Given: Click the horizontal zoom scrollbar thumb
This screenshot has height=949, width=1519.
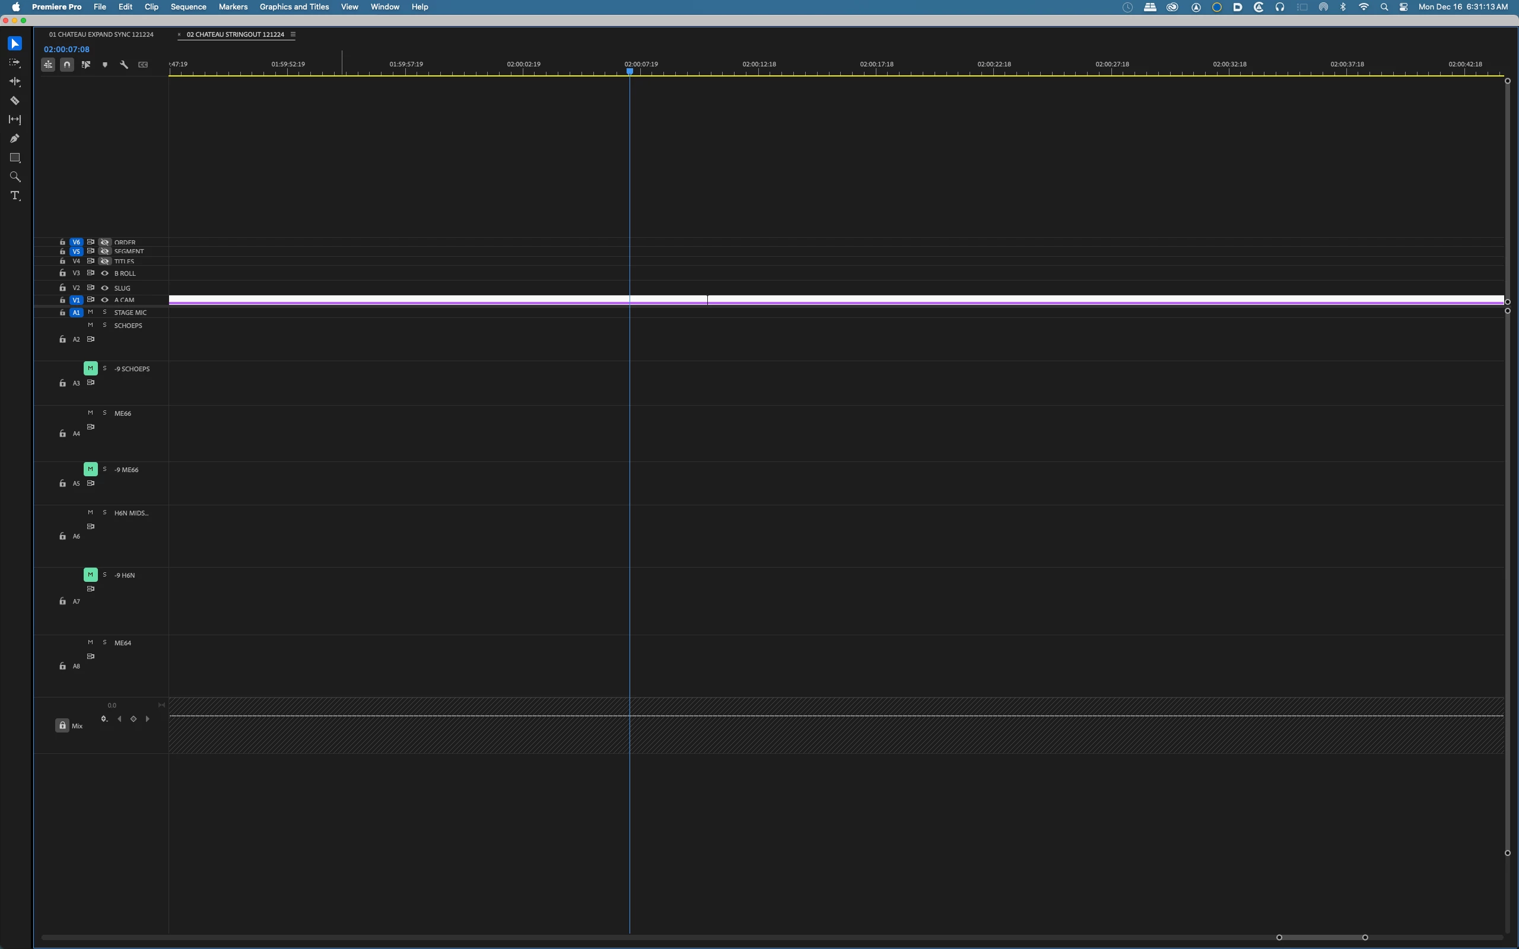Looking at the screenshot, I should tap(1321, 937).
